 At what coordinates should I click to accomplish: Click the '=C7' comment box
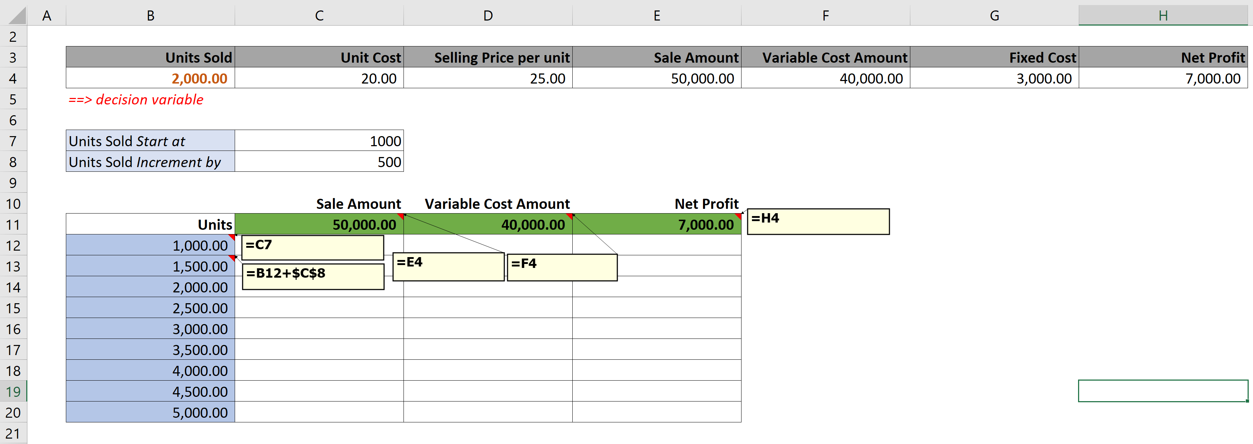tap(313, 248)
